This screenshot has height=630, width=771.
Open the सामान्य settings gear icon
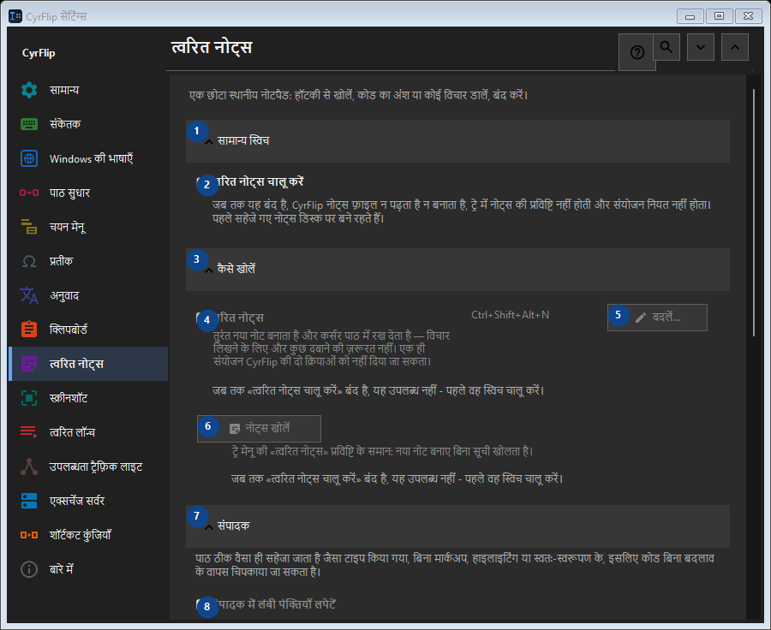coord(29,90)
